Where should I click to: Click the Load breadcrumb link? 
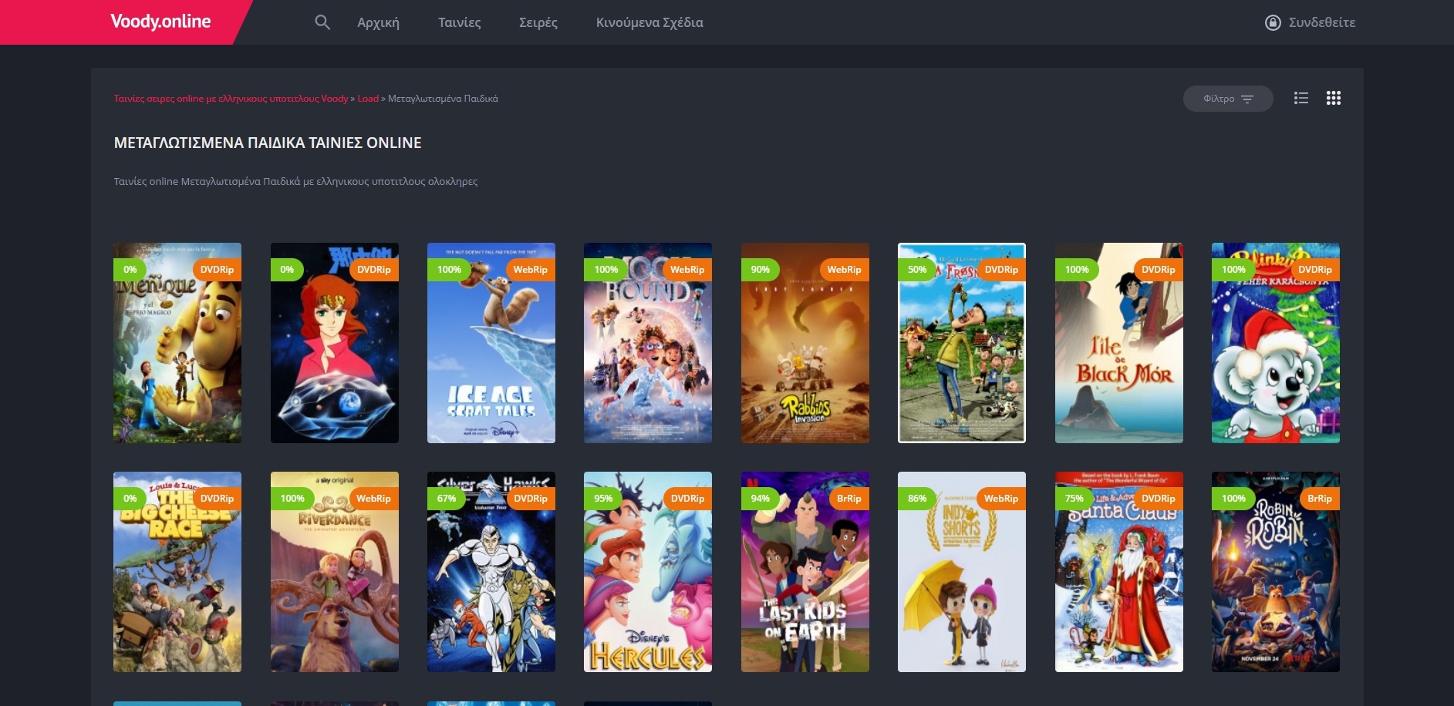pyautogui.click(x=368, y=99)
